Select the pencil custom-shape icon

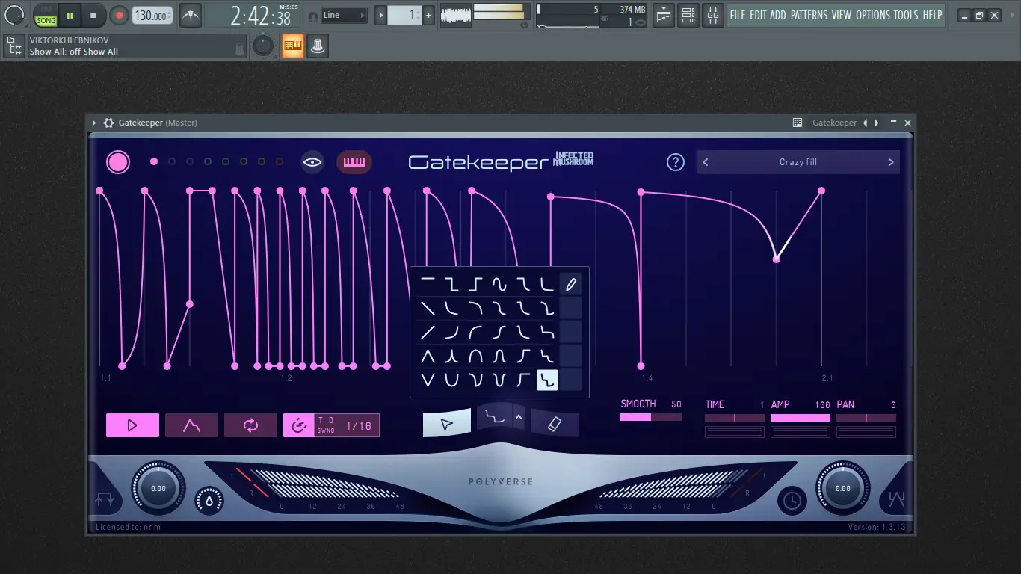coord(570,284)
